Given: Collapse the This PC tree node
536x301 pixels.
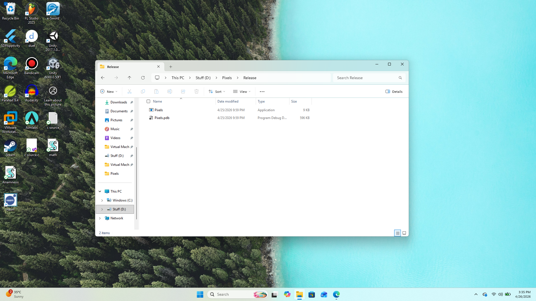Looking at the screenshot, I should click(x=100, y=191).
